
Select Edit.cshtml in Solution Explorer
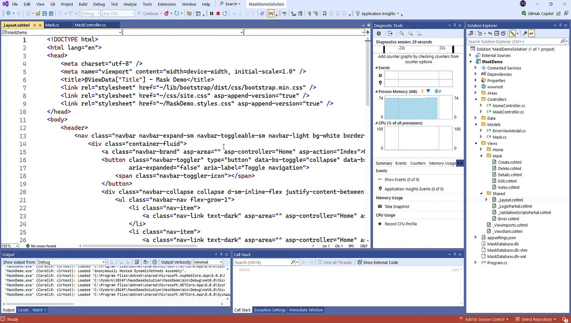(507, 181)
